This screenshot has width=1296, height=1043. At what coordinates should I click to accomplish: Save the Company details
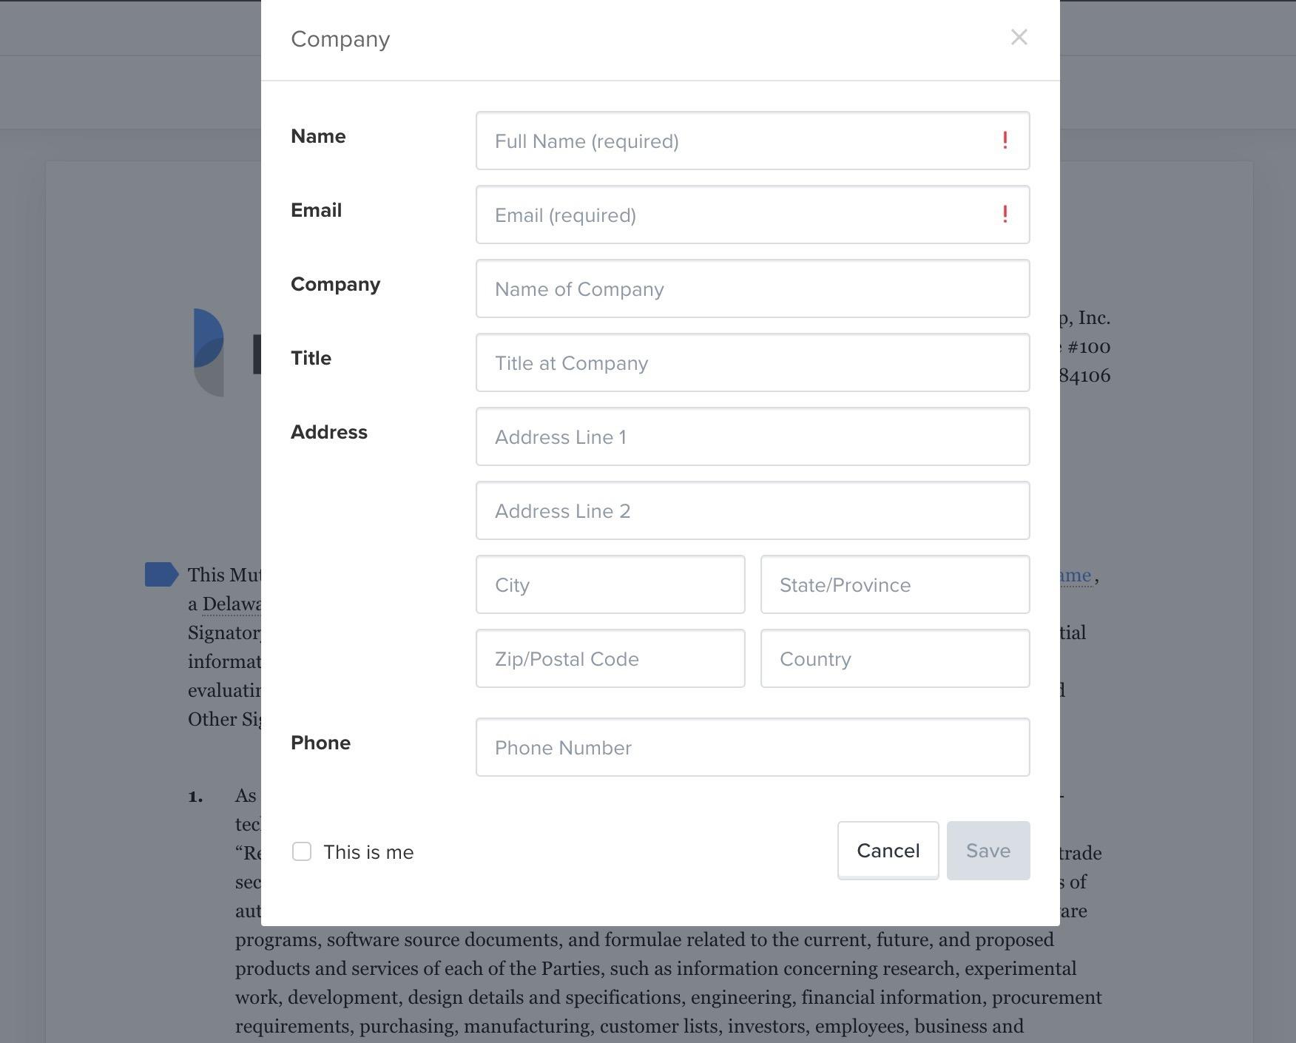988,851
